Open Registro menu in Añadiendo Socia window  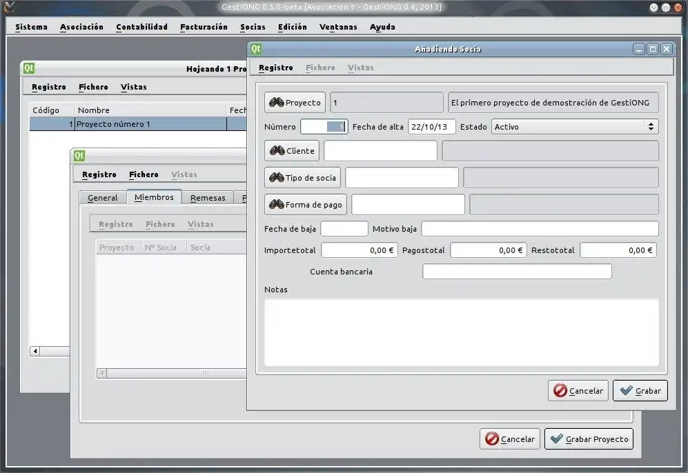point(275,68)
